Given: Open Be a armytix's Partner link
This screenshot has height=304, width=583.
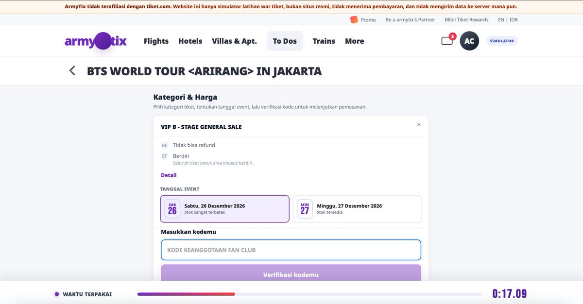Looking at the screenshot, I should (x=410, y=20).
